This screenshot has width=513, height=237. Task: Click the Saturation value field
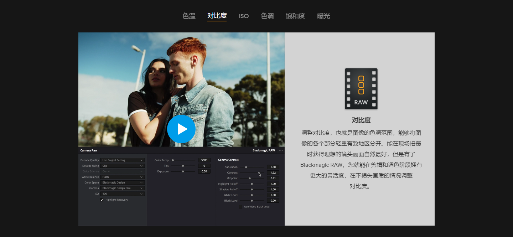click(x=273, y=167)
